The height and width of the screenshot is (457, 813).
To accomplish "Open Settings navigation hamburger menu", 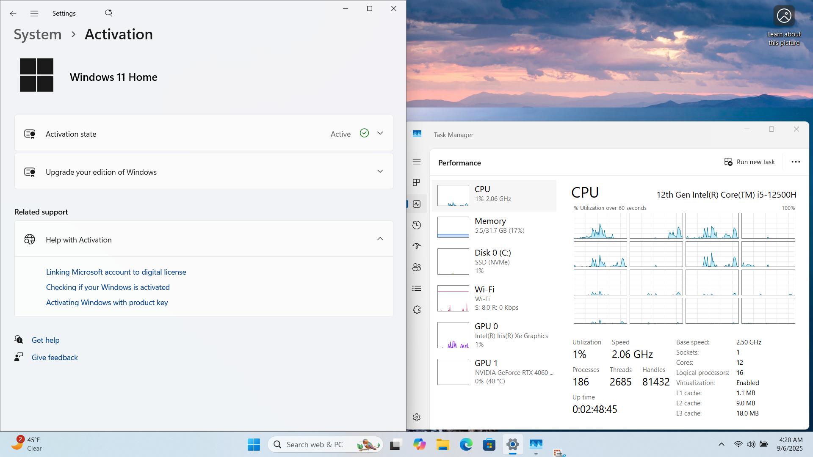I will pyautogui.click(x=34, y=14).
